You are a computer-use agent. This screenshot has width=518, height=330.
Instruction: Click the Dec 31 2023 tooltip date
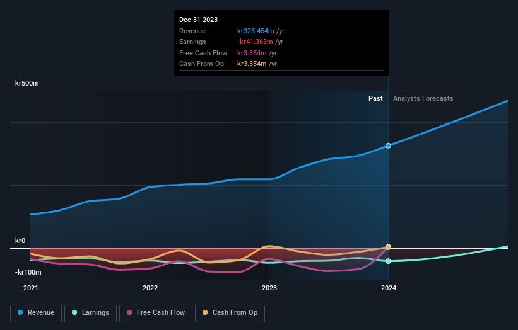[198, 20]
